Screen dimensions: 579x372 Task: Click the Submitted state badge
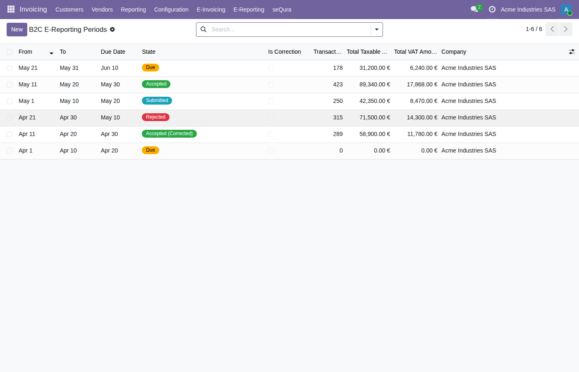pos(157,100)
